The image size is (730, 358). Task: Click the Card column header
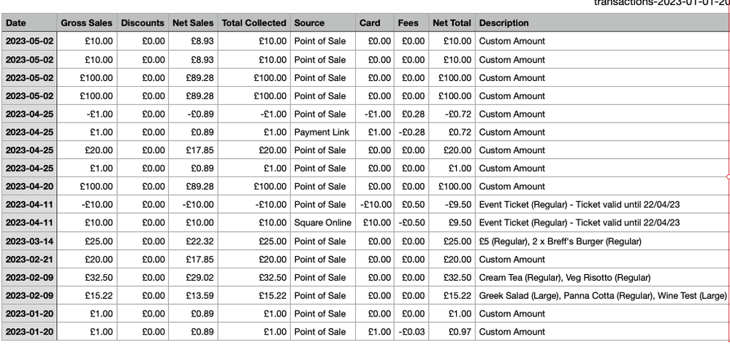click(370, 23)
